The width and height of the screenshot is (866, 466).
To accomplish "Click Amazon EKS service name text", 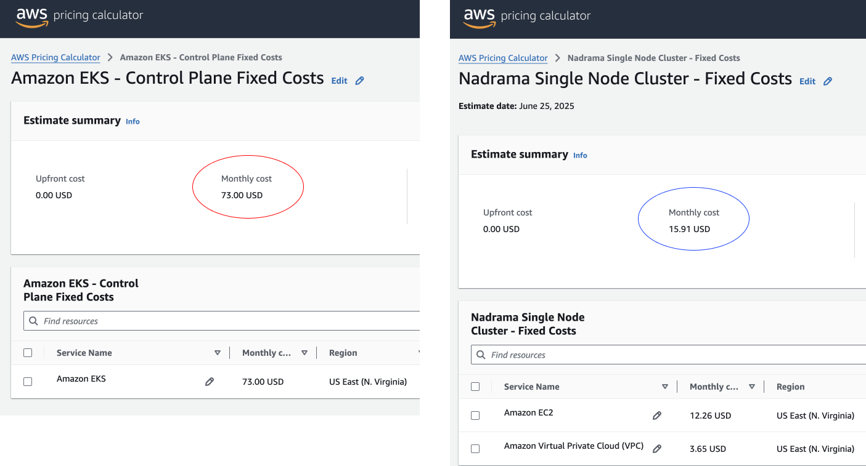I will (81, 379).
